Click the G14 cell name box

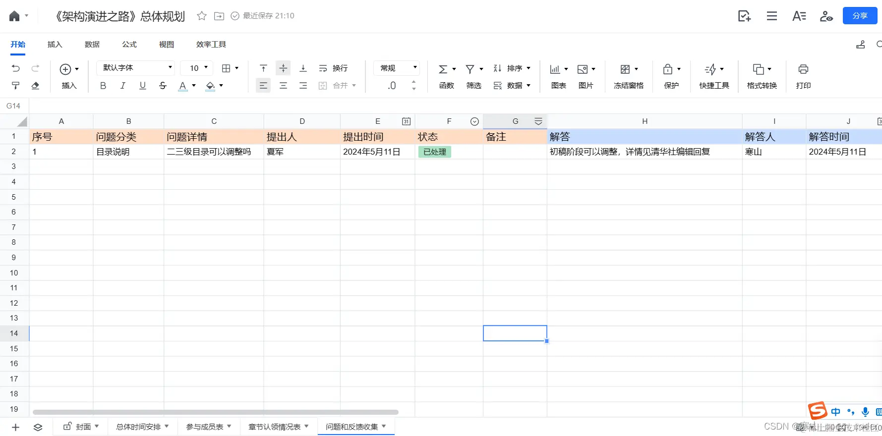pos(13,106)
